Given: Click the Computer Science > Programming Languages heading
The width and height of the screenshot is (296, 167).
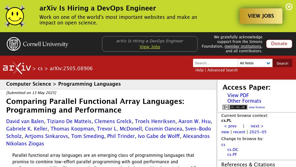Looking at the screenshot, I should point(64,84).
